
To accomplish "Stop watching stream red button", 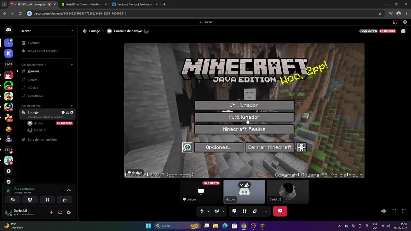I will click(280, 211).
